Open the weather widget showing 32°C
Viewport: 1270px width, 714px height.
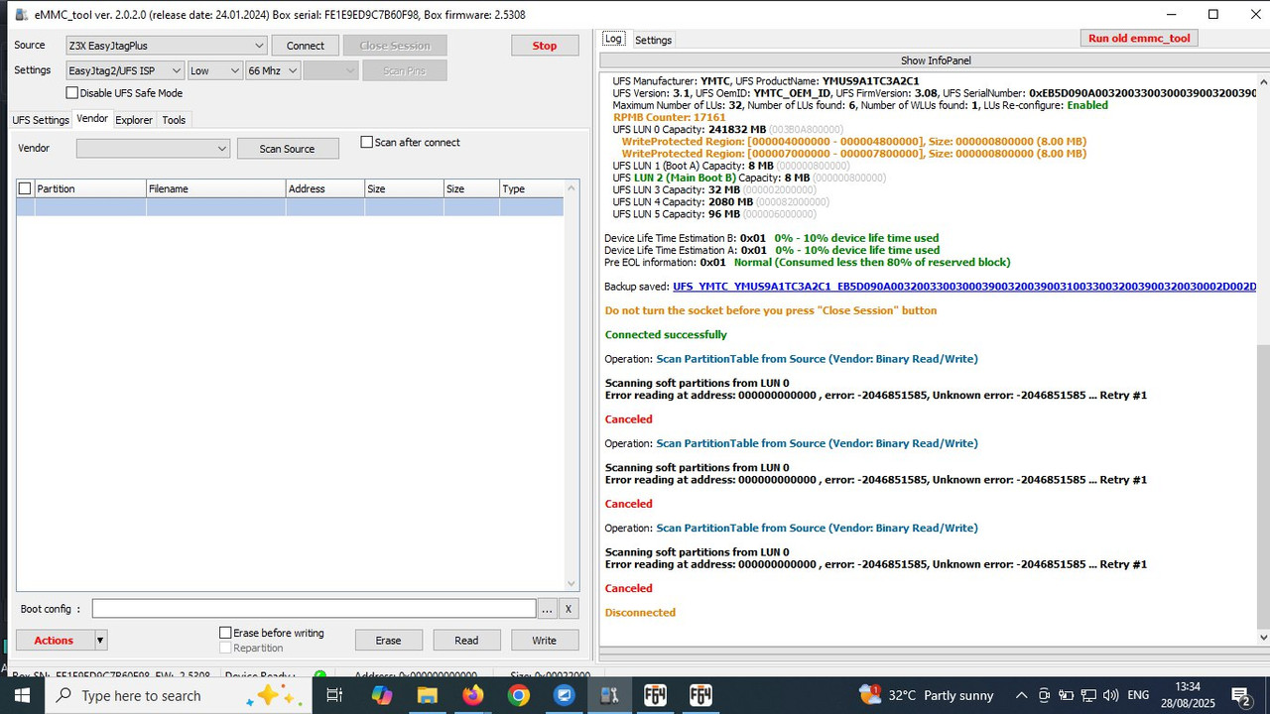[927, 695]
